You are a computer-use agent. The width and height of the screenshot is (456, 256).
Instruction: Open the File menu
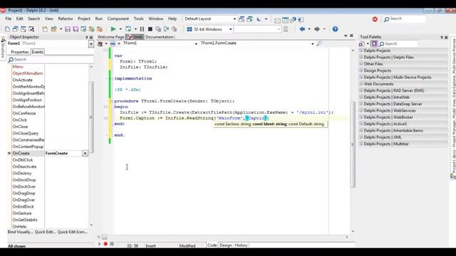coord(9,18)
